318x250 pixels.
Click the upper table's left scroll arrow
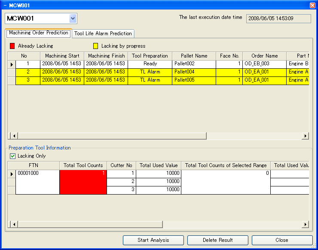click(14, 136)
